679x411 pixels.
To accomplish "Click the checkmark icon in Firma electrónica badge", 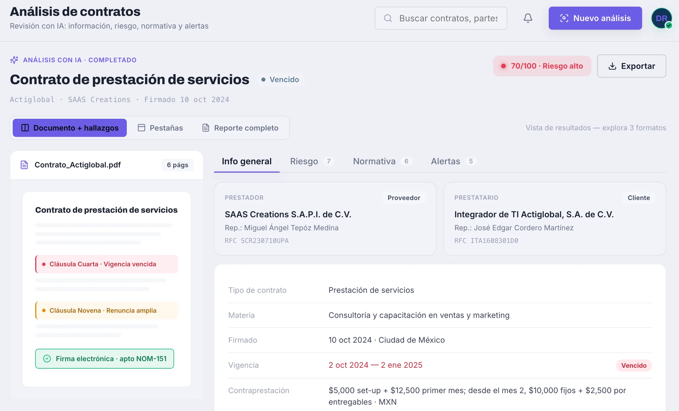I will click(x=47, y=359).
